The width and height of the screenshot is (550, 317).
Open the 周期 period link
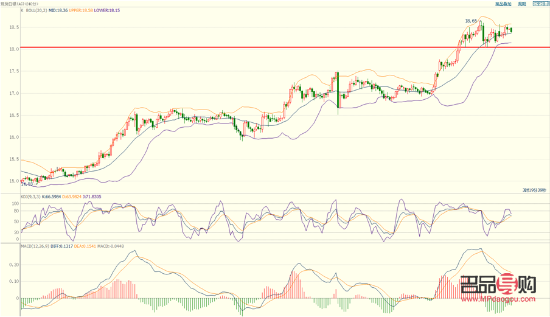pos(521,4)
